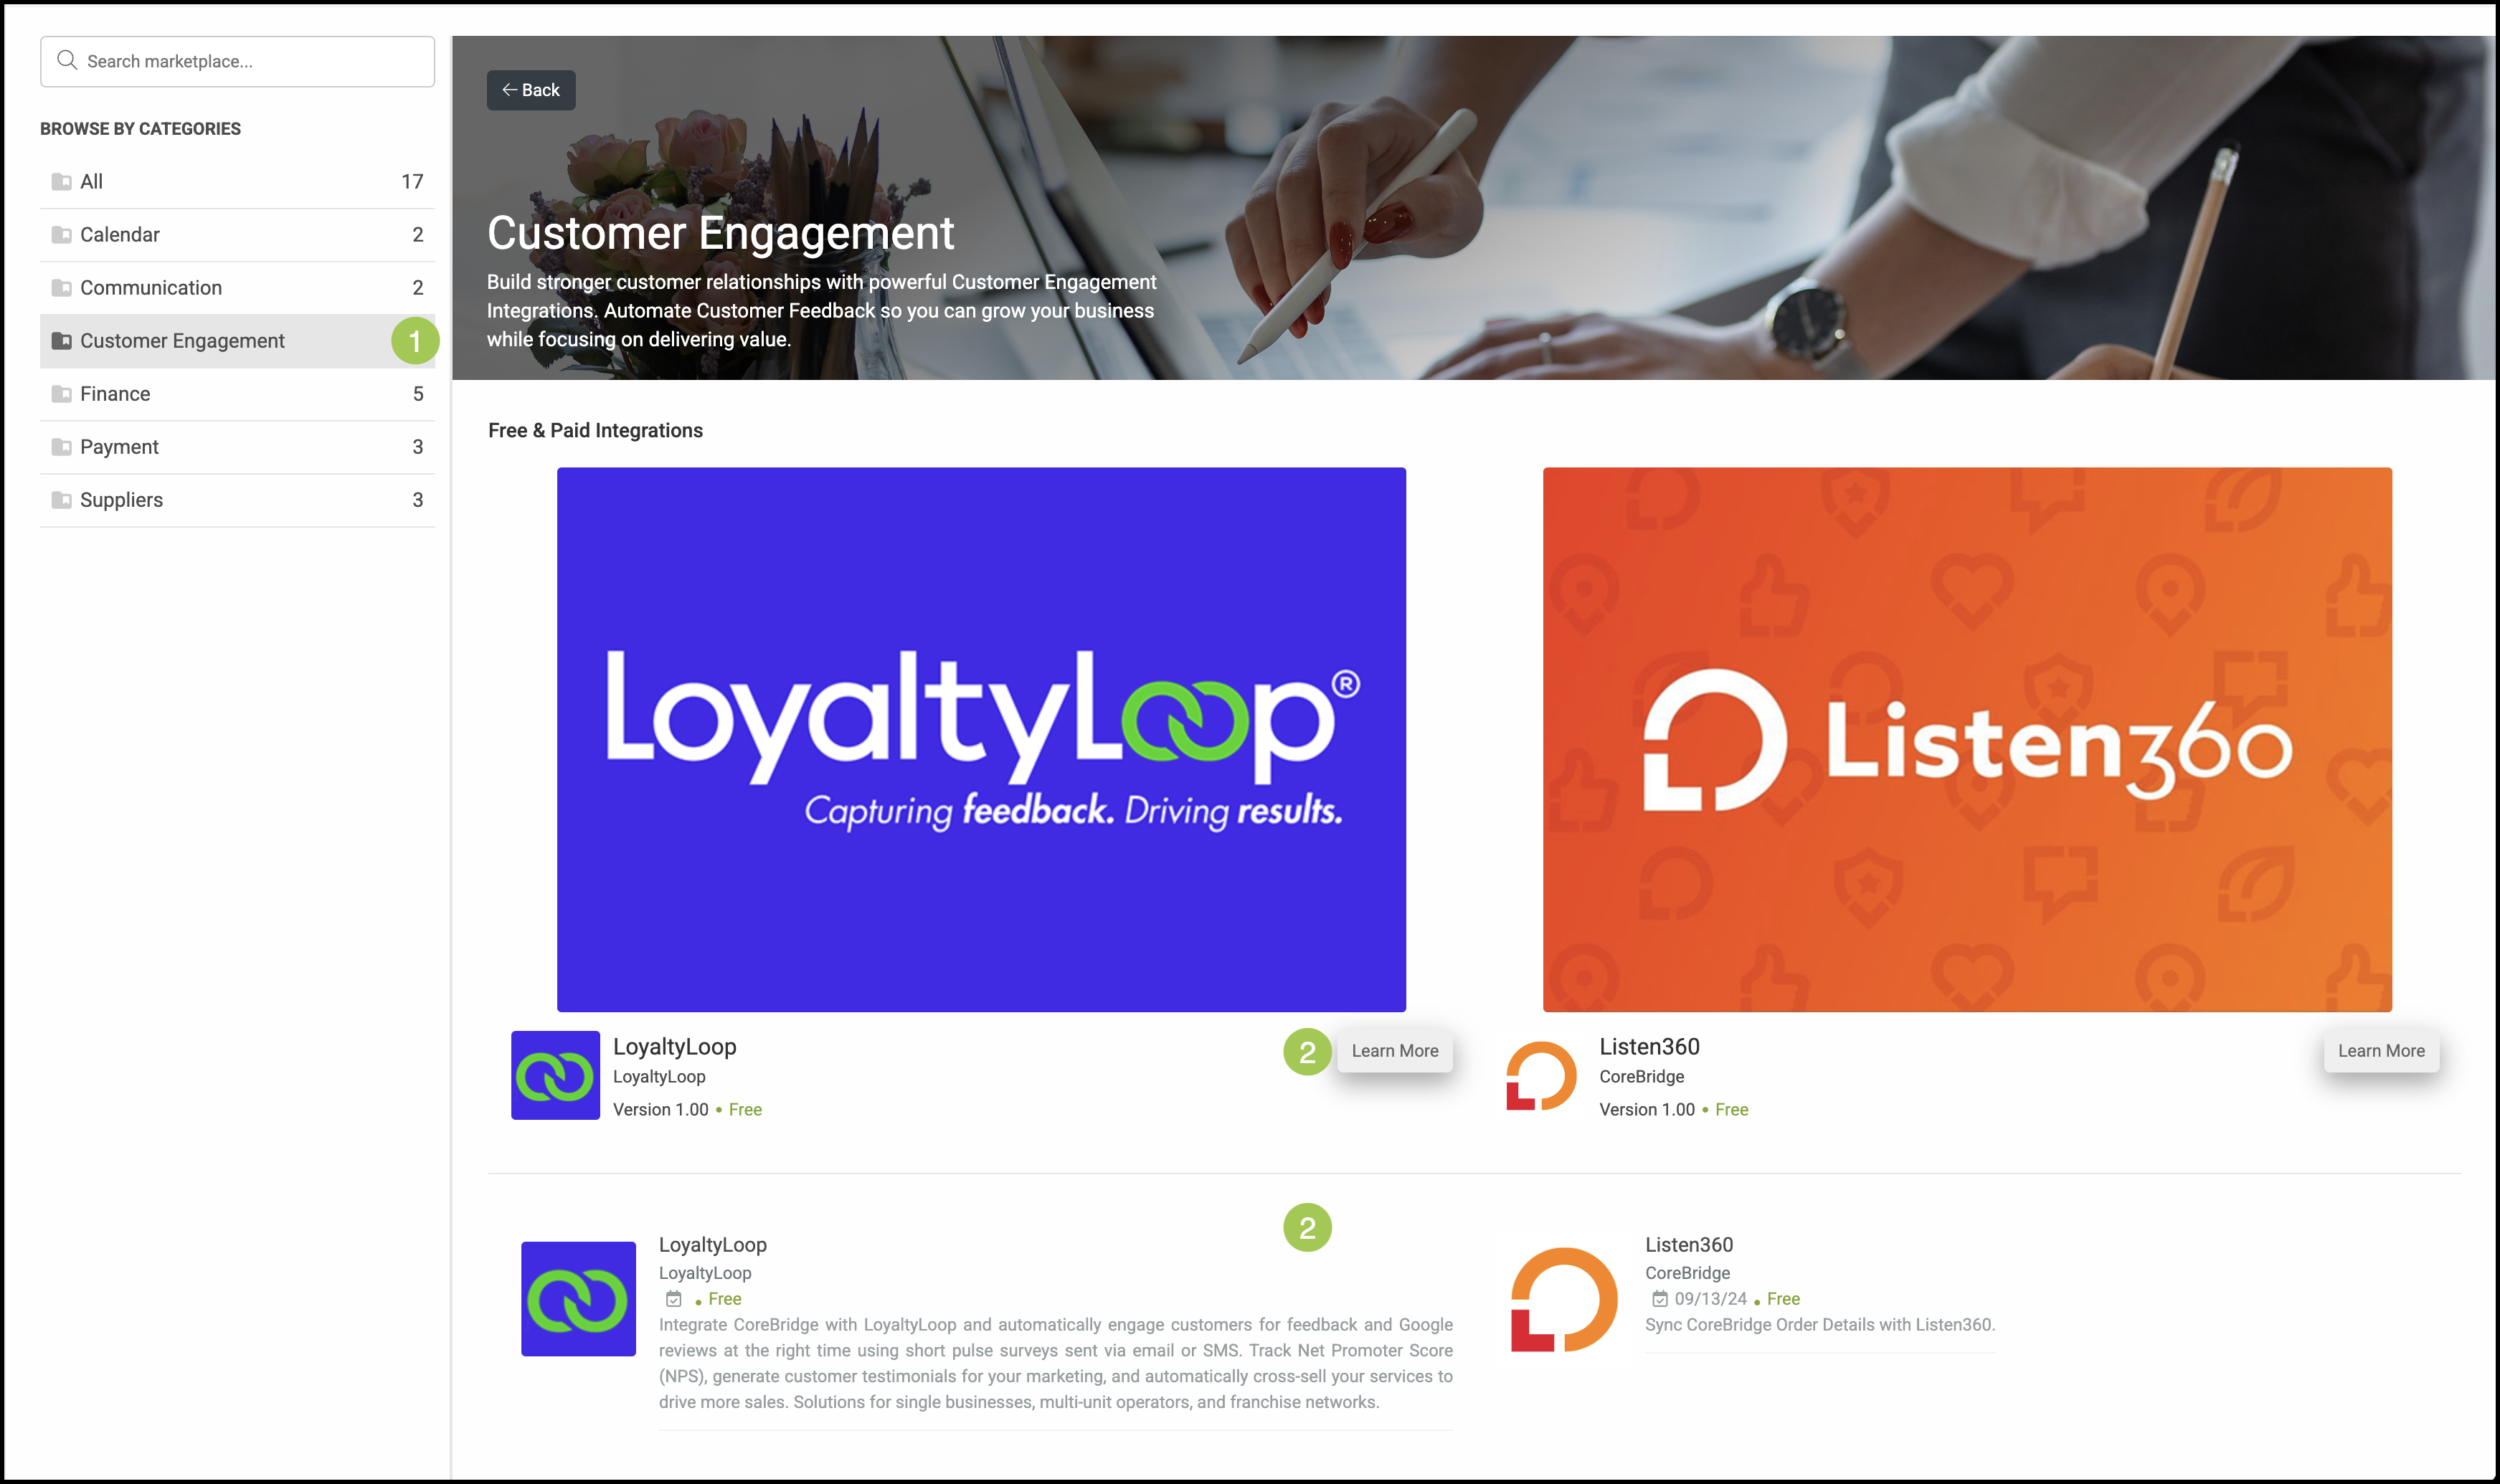Focus the Search marketplace input field
Image resolution: width=2500 pixels, height=1484 pixels.
coord(237,61)
